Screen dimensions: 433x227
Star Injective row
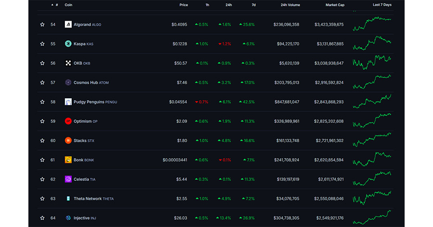[x=42, y=218]
